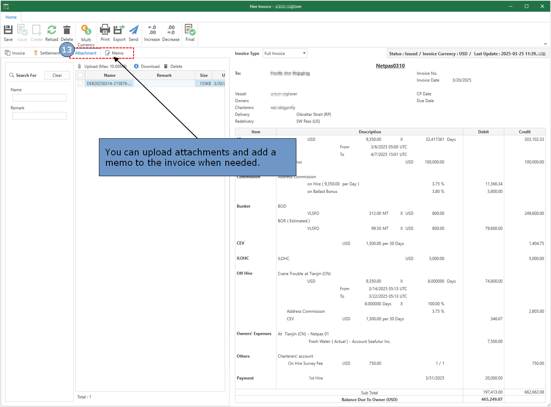Image resolution: width=551 pixels, height=407 pixels.
Task: Send the invoice via Send icon
Action: 134,30
